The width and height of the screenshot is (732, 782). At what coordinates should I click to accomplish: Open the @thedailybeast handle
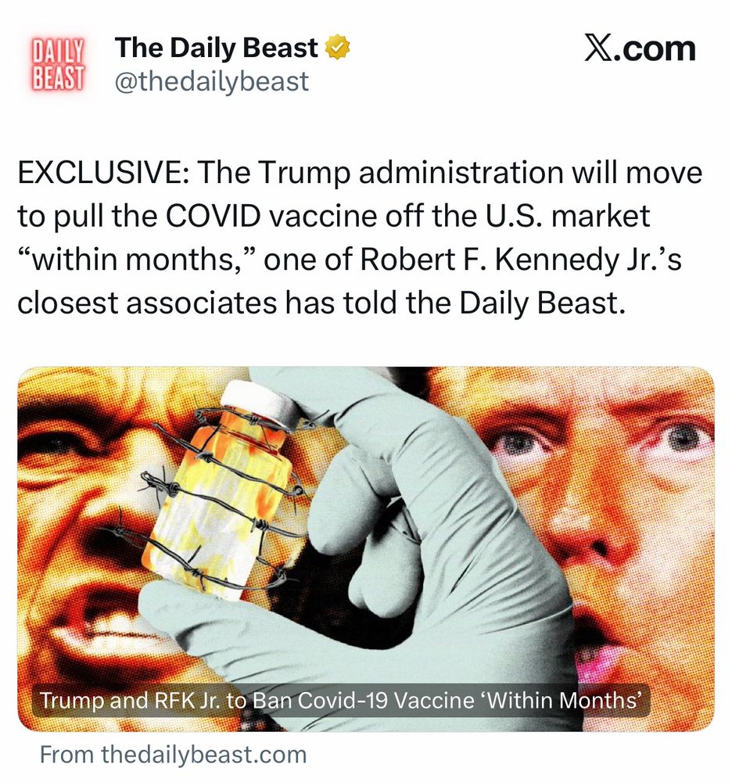click(212, 82)
